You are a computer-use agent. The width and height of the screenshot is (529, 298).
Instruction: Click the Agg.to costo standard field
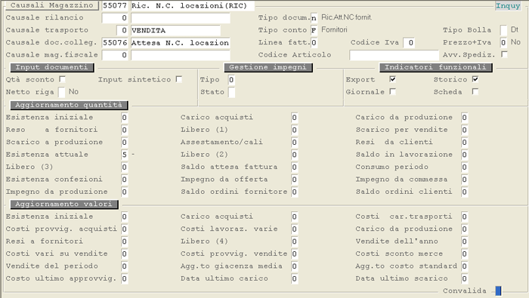(465, 266)
